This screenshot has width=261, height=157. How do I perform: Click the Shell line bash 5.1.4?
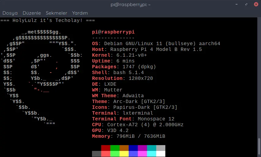pos(118,73)
